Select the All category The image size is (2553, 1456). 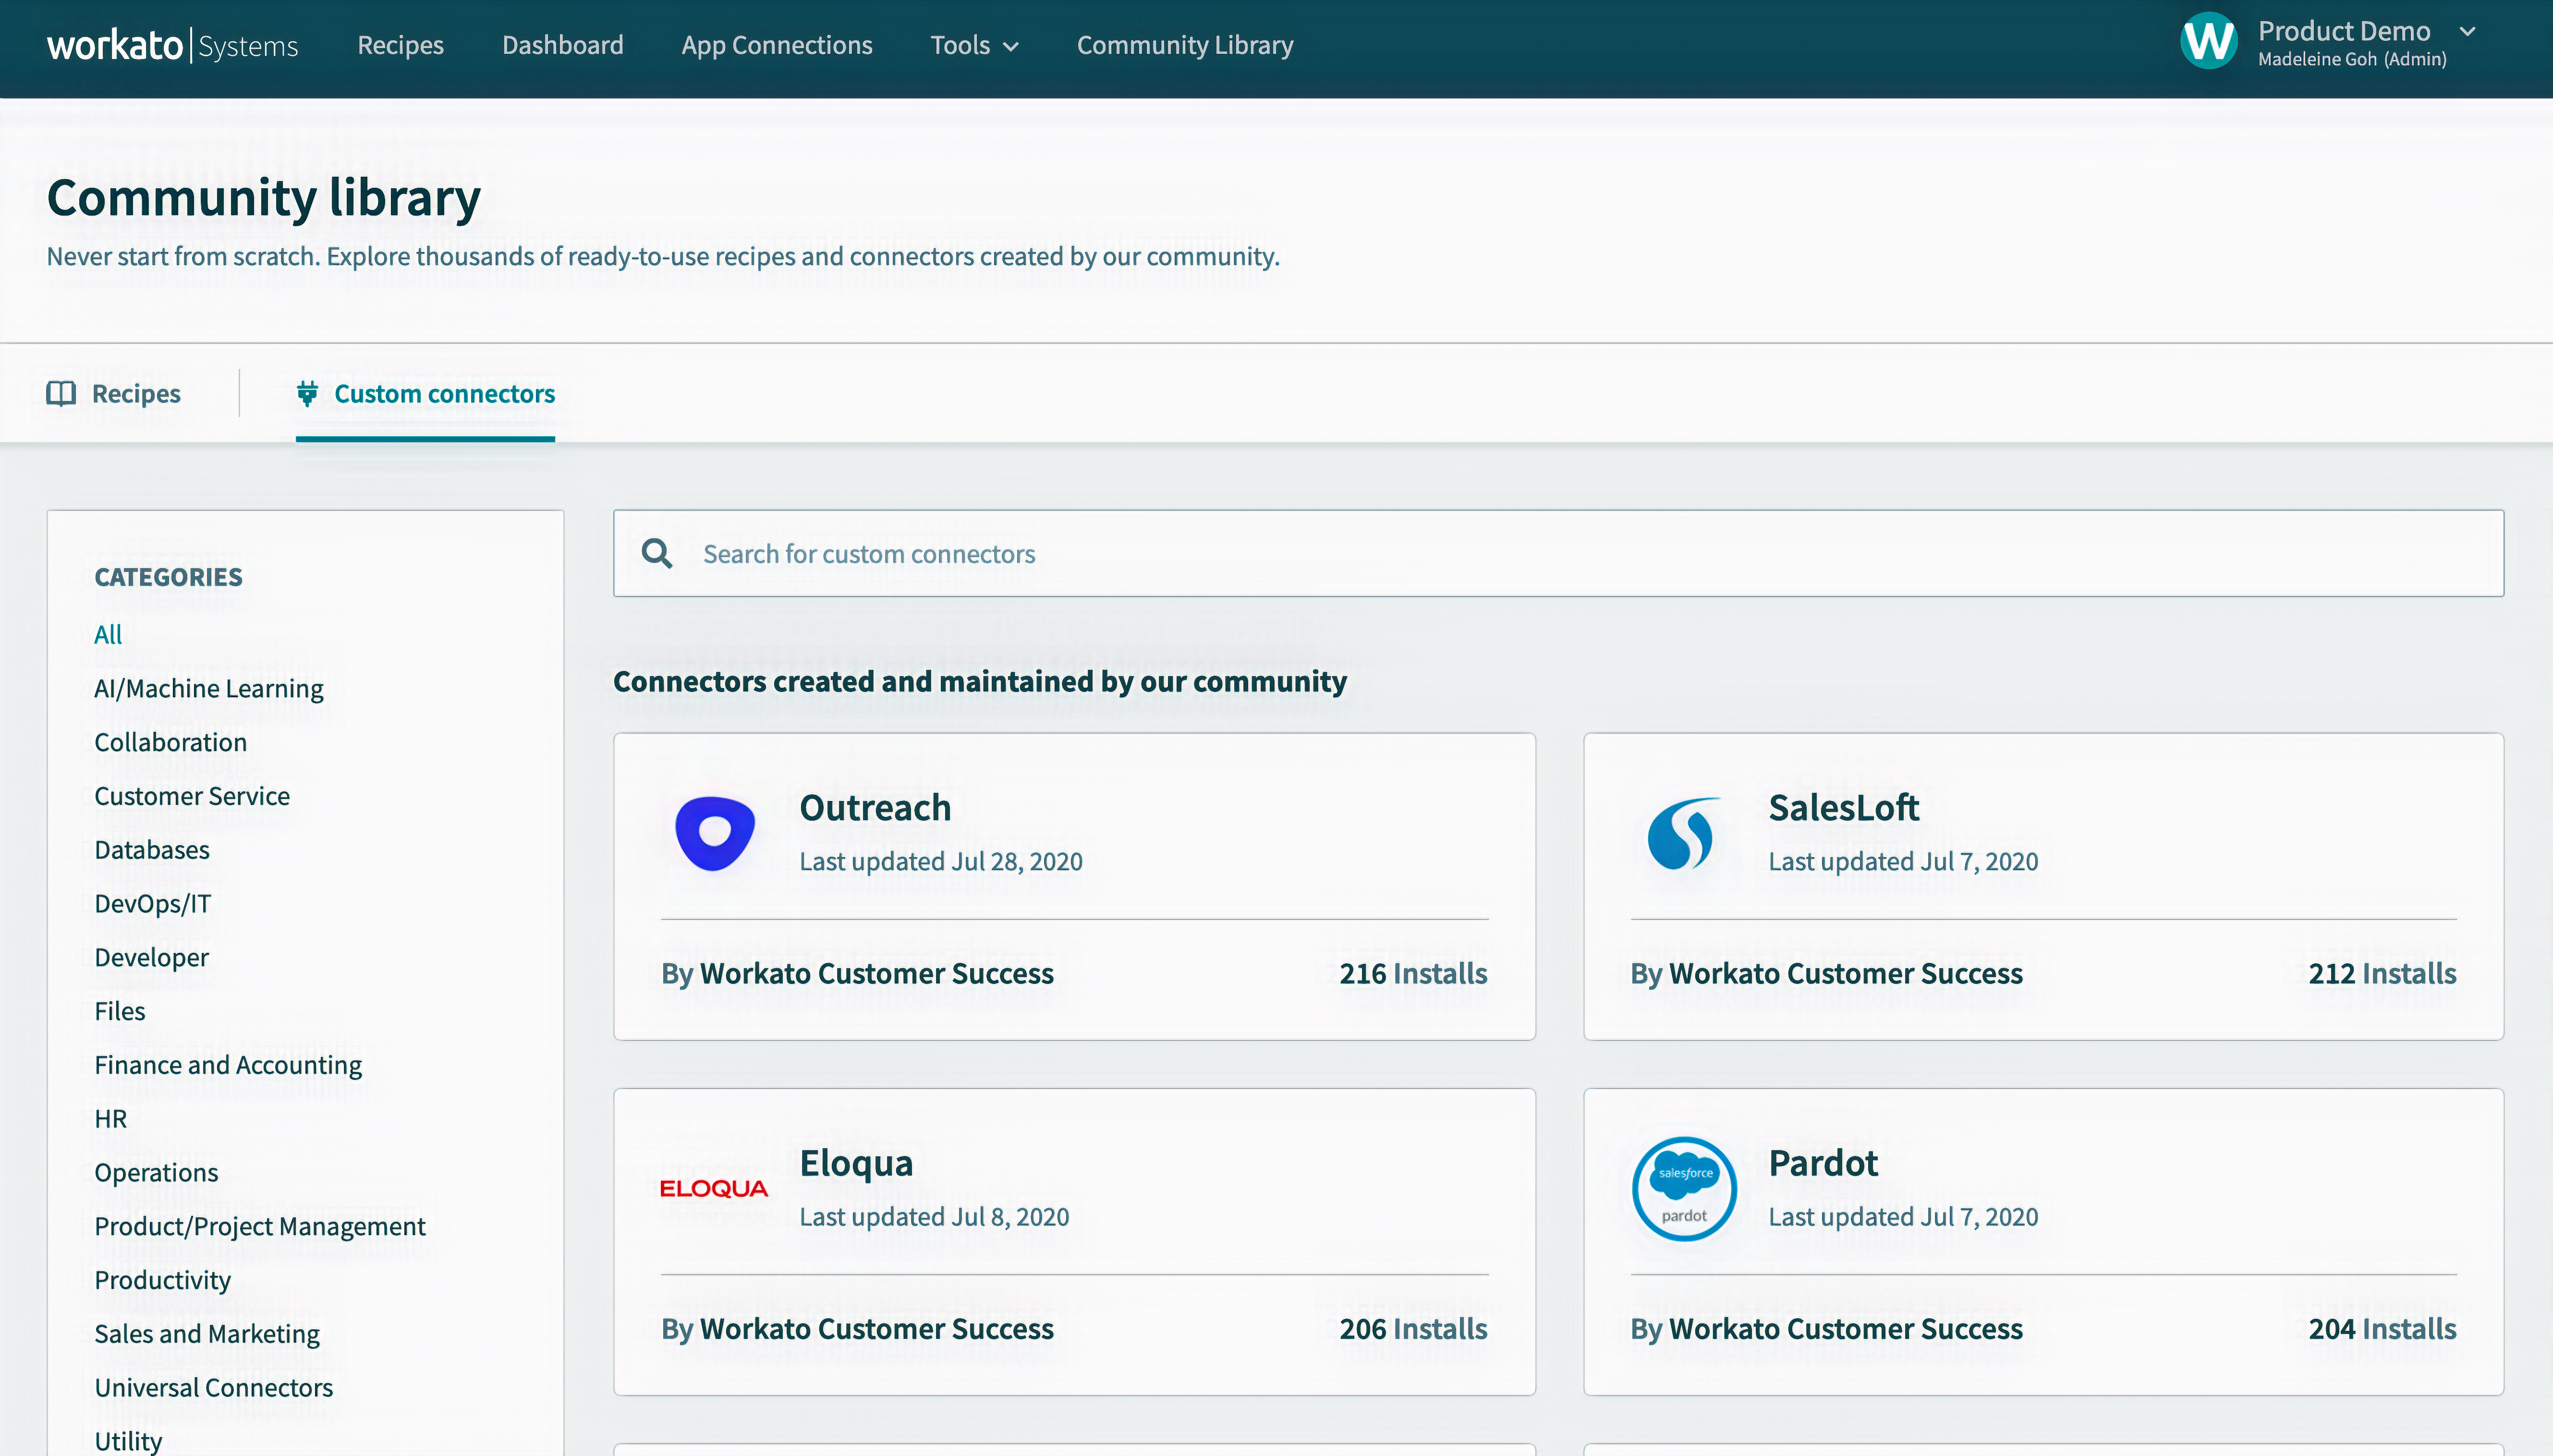tap(108, 634)
